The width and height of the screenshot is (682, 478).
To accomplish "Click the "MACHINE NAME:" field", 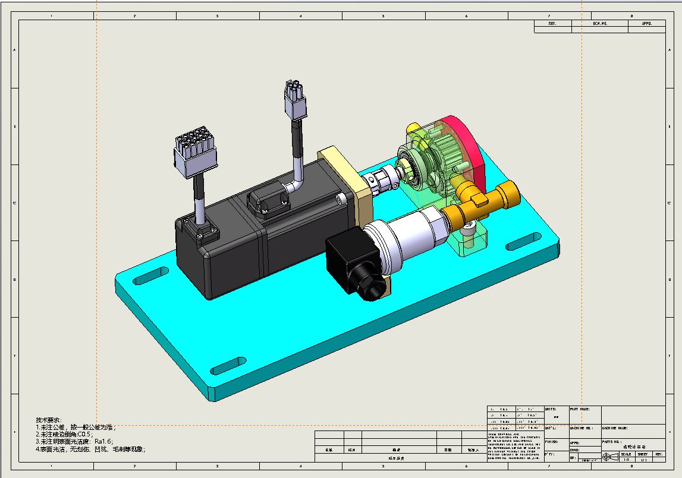I will [x=633, y=432].
